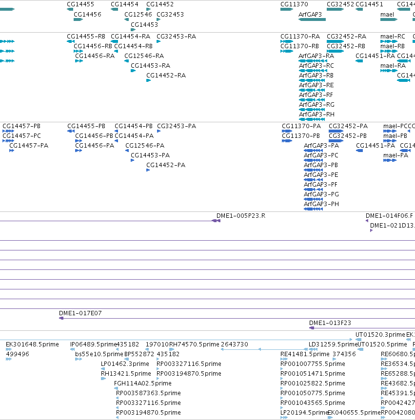Click EST label IP06489.5prime
Screen dimensions: 415x420
(93, 344)
